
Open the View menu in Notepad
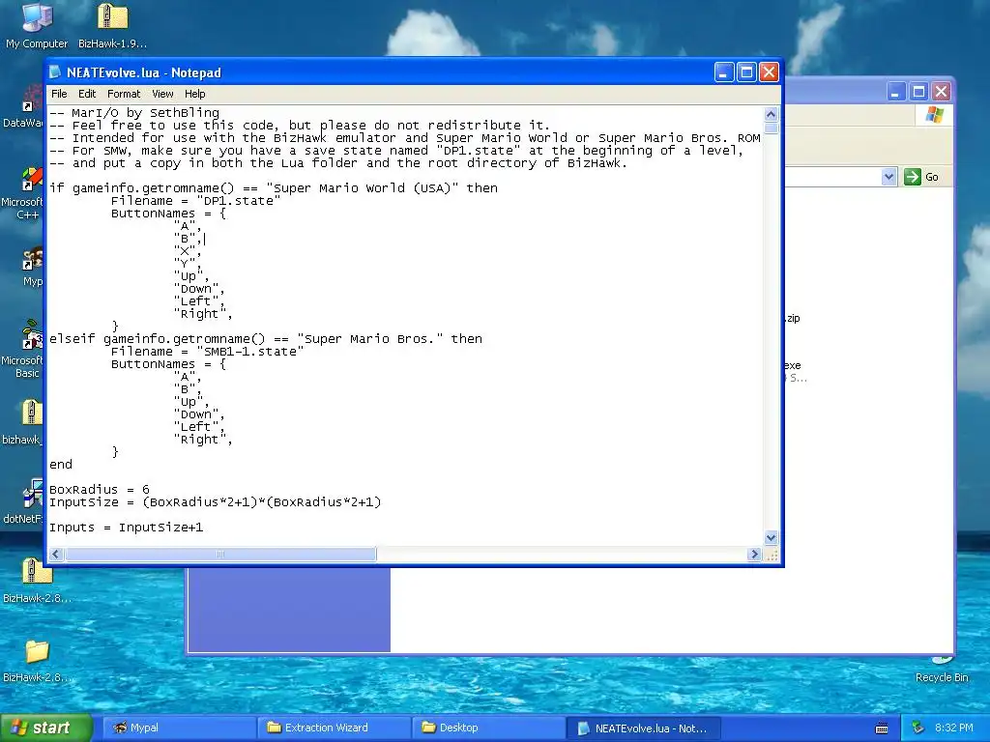coord(162,94)
